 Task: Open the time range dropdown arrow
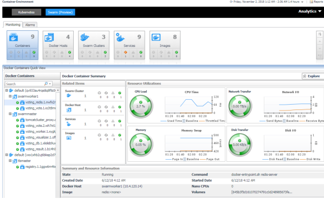[302, 2]
